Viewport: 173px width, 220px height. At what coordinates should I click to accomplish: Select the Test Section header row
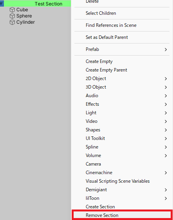35,3
